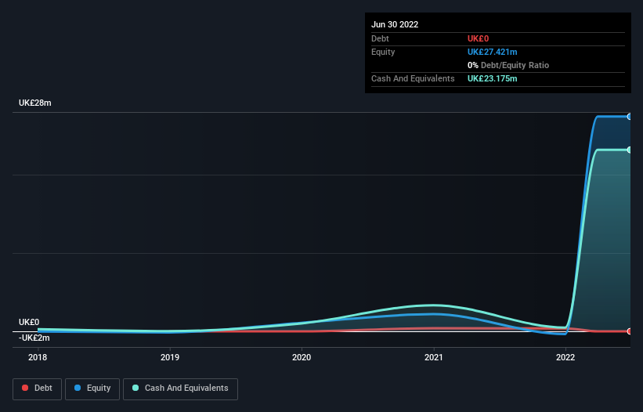Click the red Debt endpoint marker
643x412 pixels.
click(629, 331)
